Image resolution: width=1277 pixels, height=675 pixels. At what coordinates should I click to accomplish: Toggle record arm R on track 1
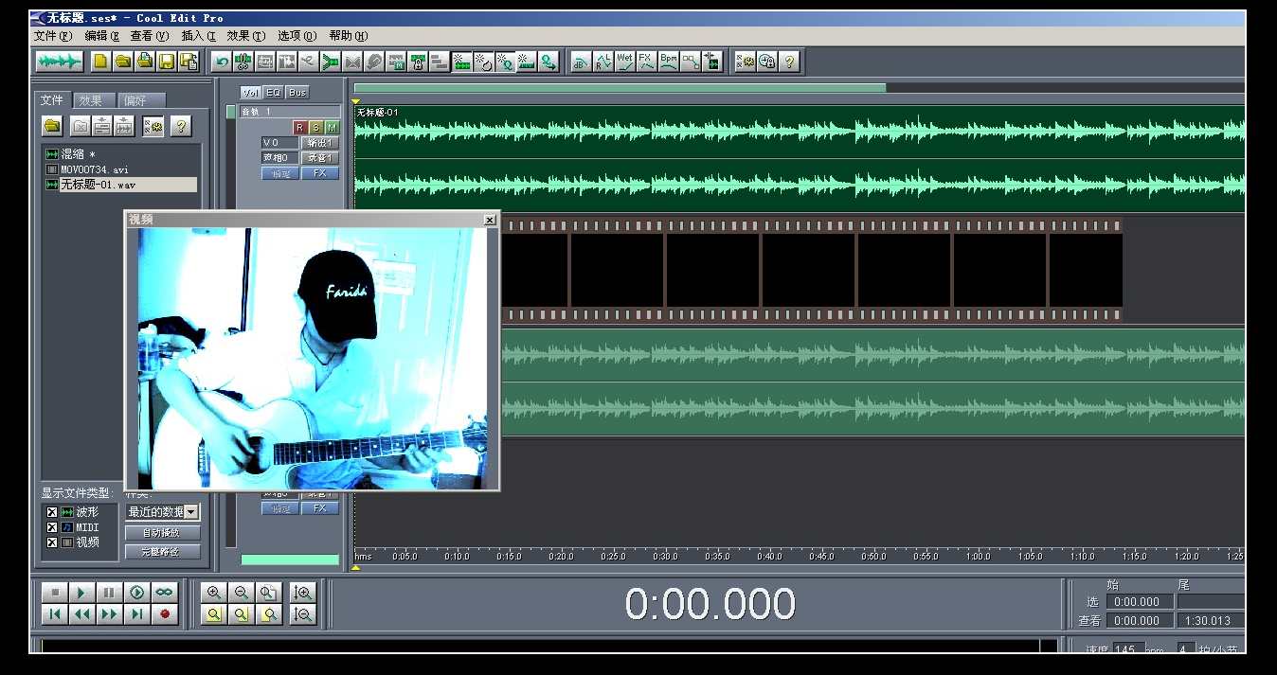(300, 128)
